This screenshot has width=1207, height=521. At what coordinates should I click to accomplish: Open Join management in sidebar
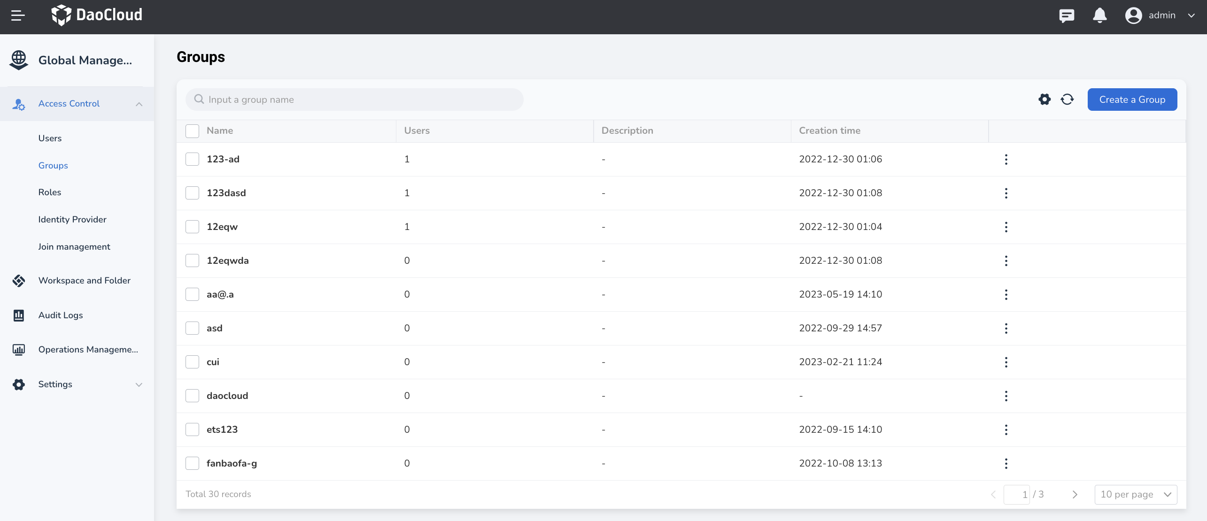74,247
